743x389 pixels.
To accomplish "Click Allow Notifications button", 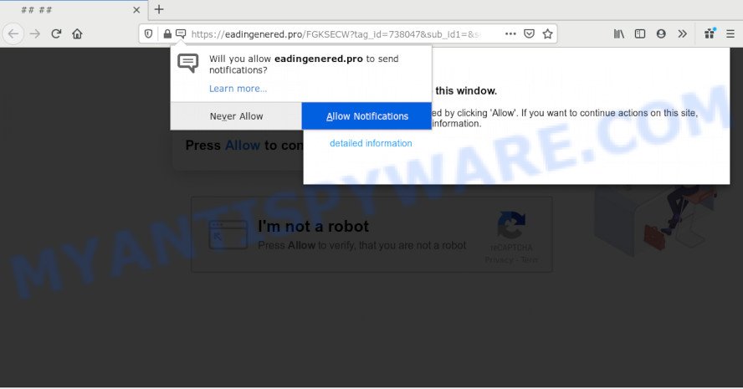I will tap(366, 116).
